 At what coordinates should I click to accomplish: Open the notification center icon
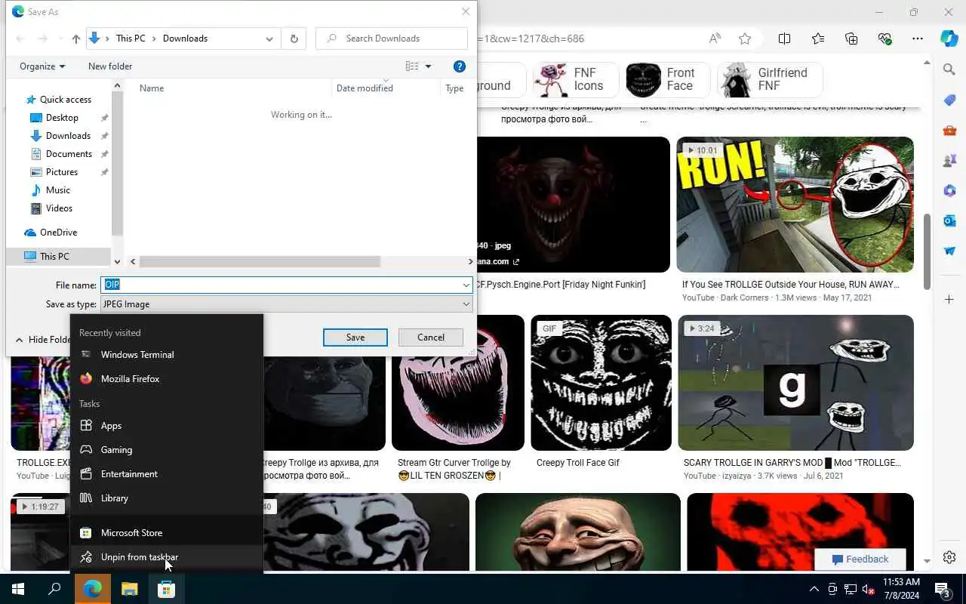943,589
